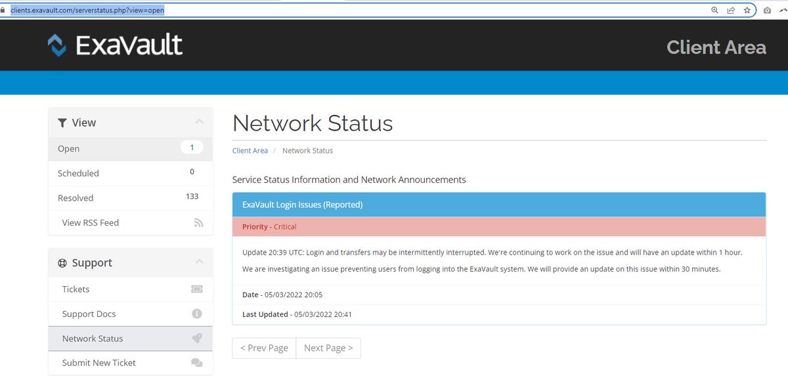Viewport: 788px width, 391px height.
Task: Click the Tickets icon in Support panel
Action: point(197,289)
